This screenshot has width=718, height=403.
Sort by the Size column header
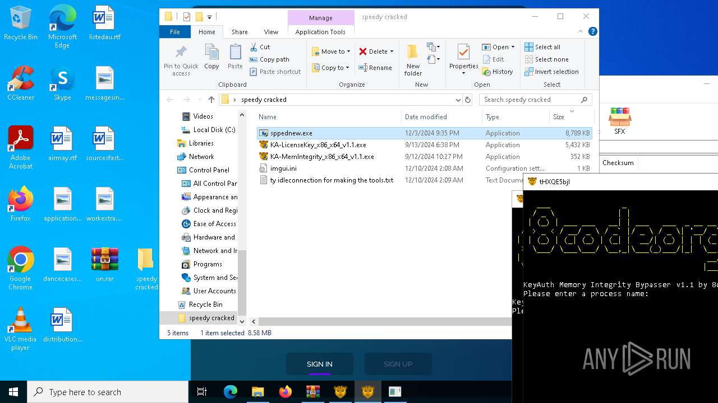[570, 117]
